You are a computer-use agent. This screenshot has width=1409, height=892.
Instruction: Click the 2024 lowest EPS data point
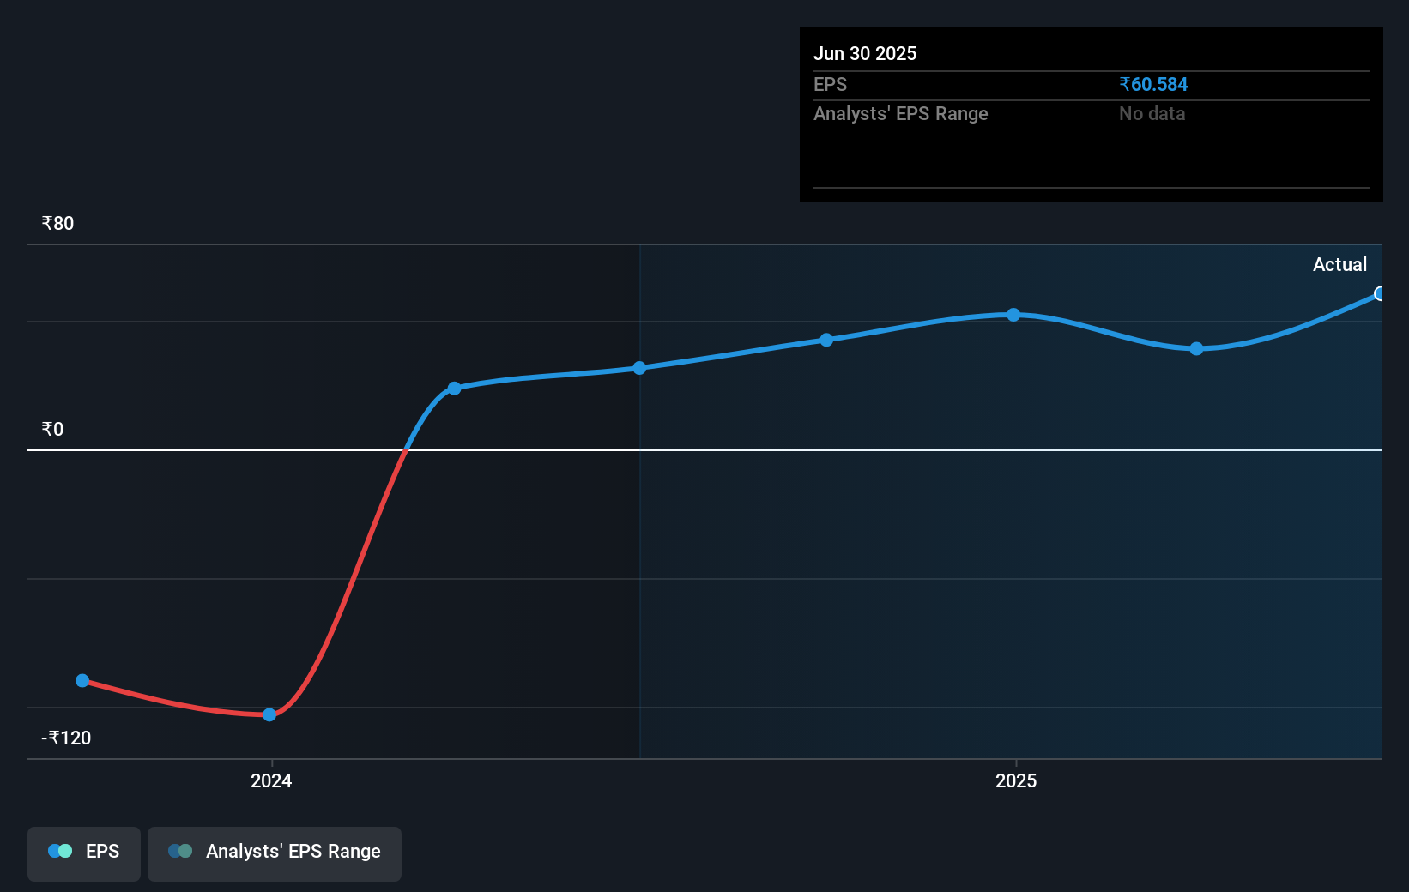(270, 714)
